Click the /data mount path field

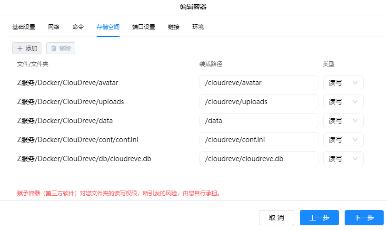click(258, 121)
